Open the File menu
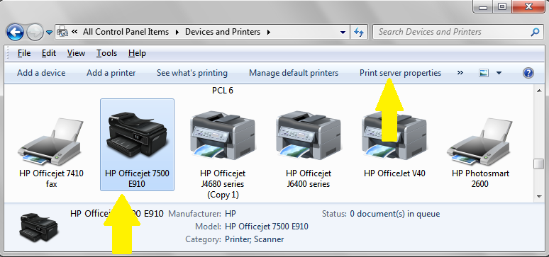Screen dimensions: 549x257 (x=24, y=53)
